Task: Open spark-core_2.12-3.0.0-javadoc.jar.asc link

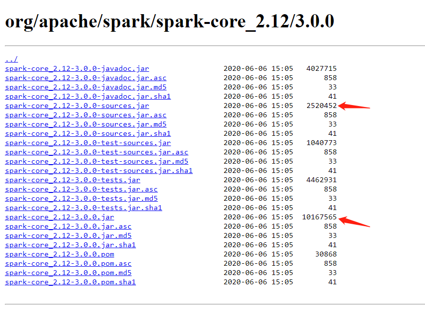Action: pyautogui.click(x=86, y=78)
